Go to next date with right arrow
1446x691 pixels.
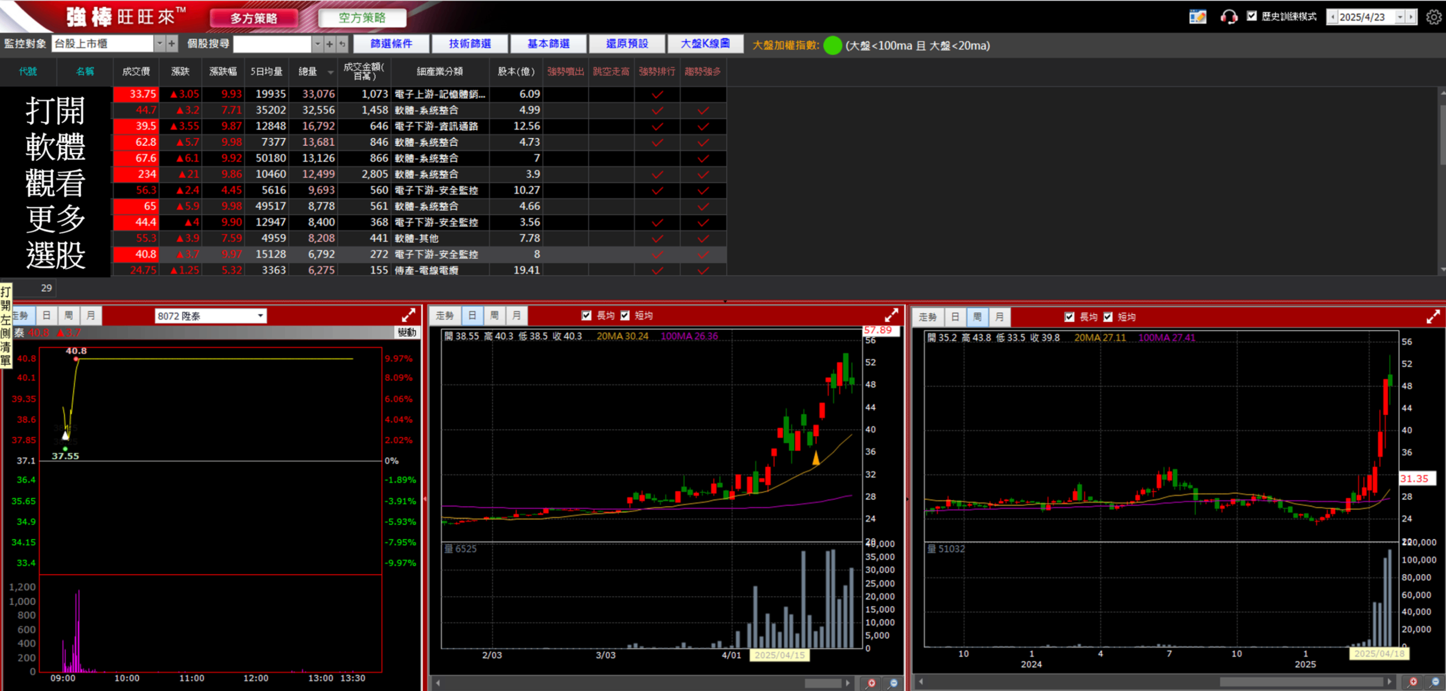(x=1411, y=17)
